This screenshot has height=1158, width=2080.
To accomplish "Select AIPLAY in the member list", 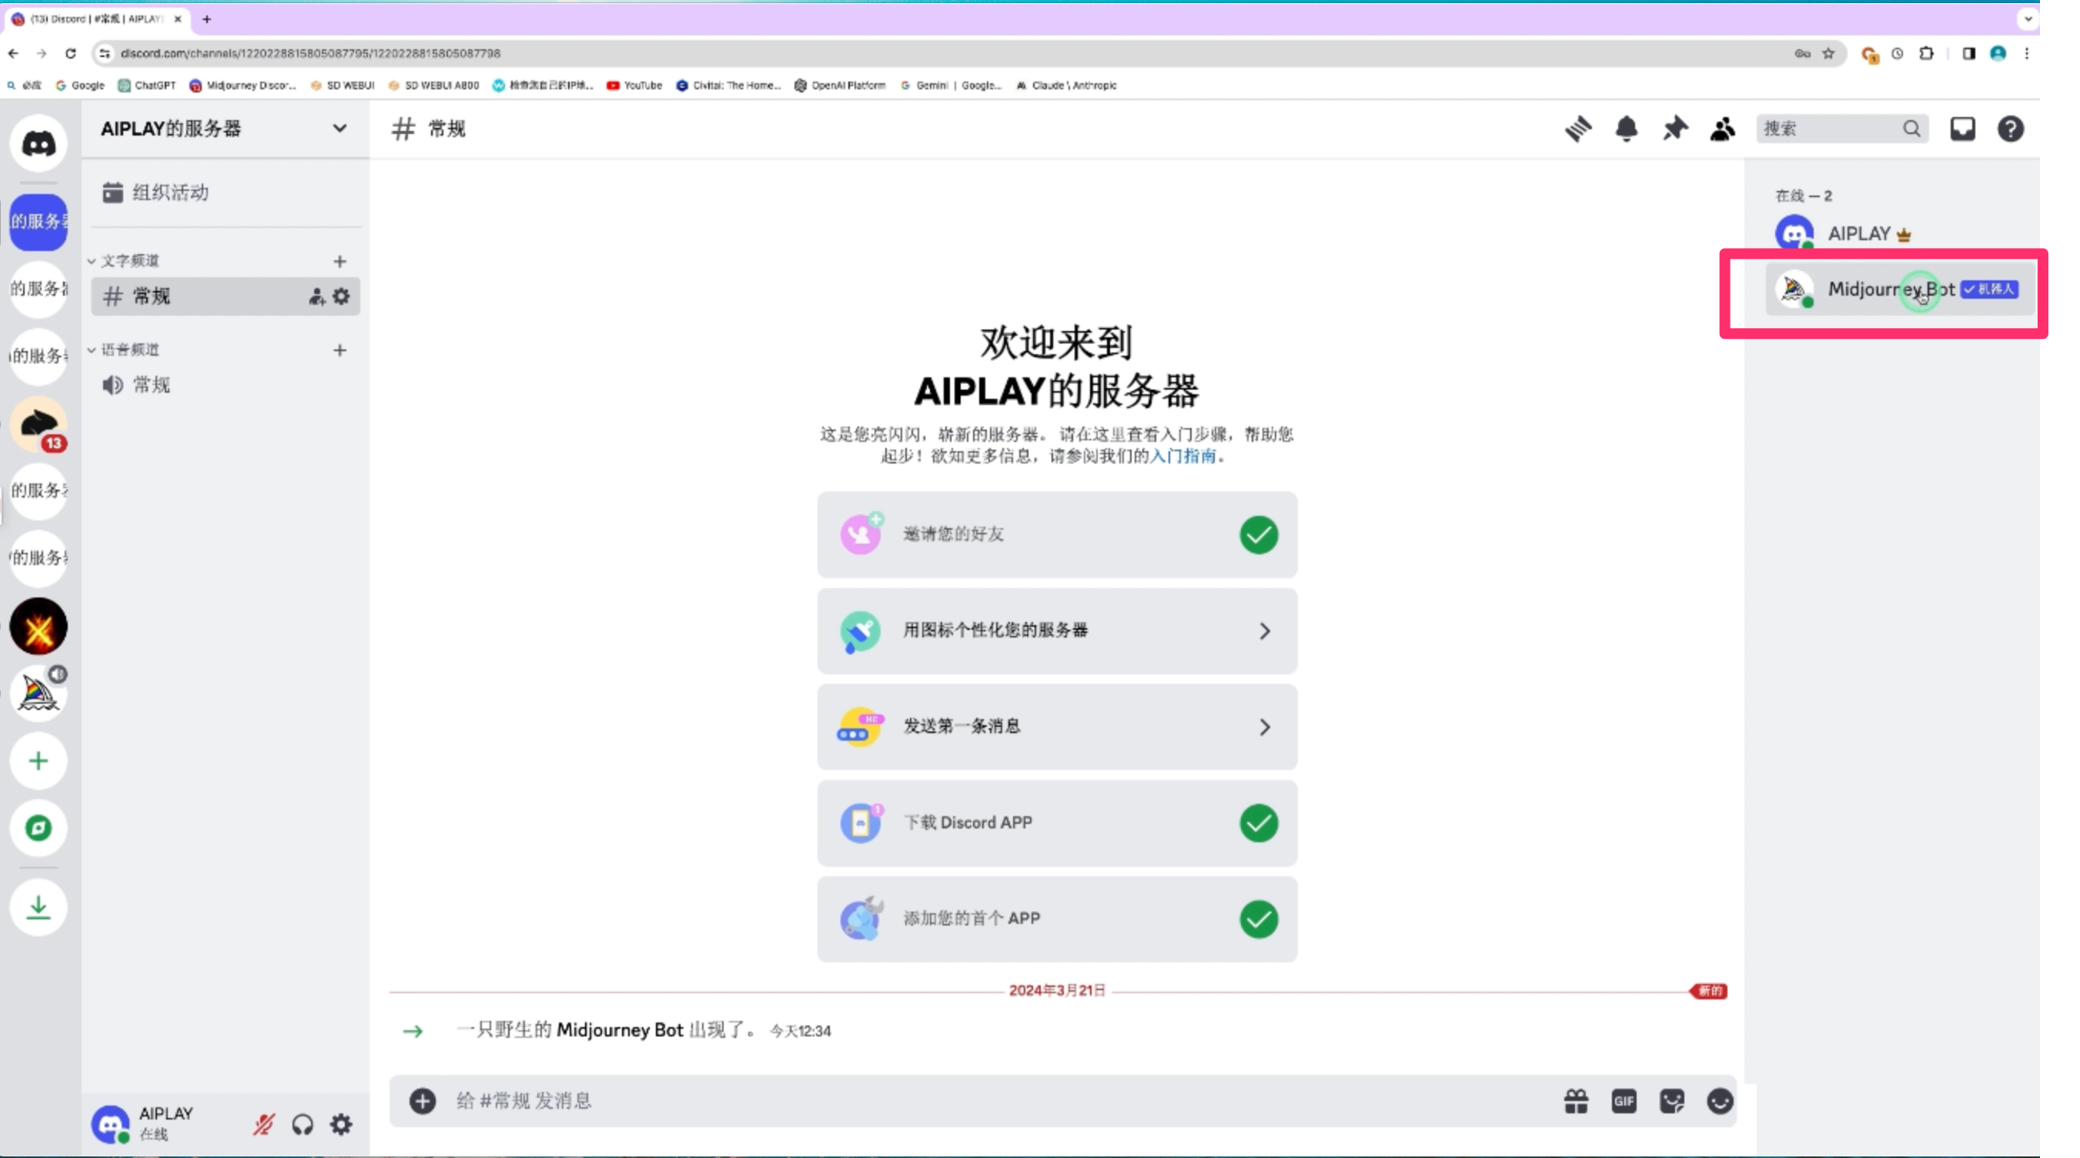I will 1900,233.
